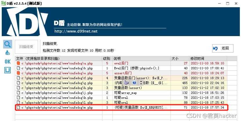Select the safedog\h.php file path

point(57,88)
